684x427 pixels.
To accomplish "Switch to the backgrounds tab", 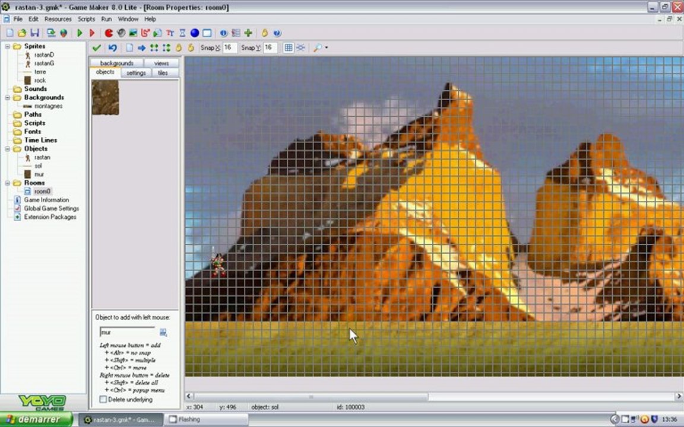I will [x=116, y=63].
